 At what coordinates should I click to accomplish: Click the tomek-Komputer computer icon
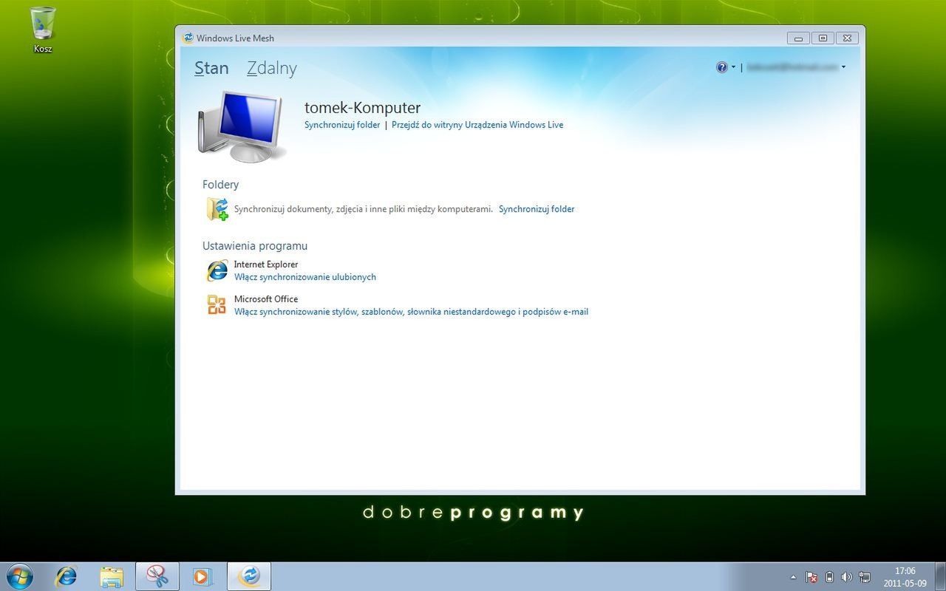tap(241, 124)
